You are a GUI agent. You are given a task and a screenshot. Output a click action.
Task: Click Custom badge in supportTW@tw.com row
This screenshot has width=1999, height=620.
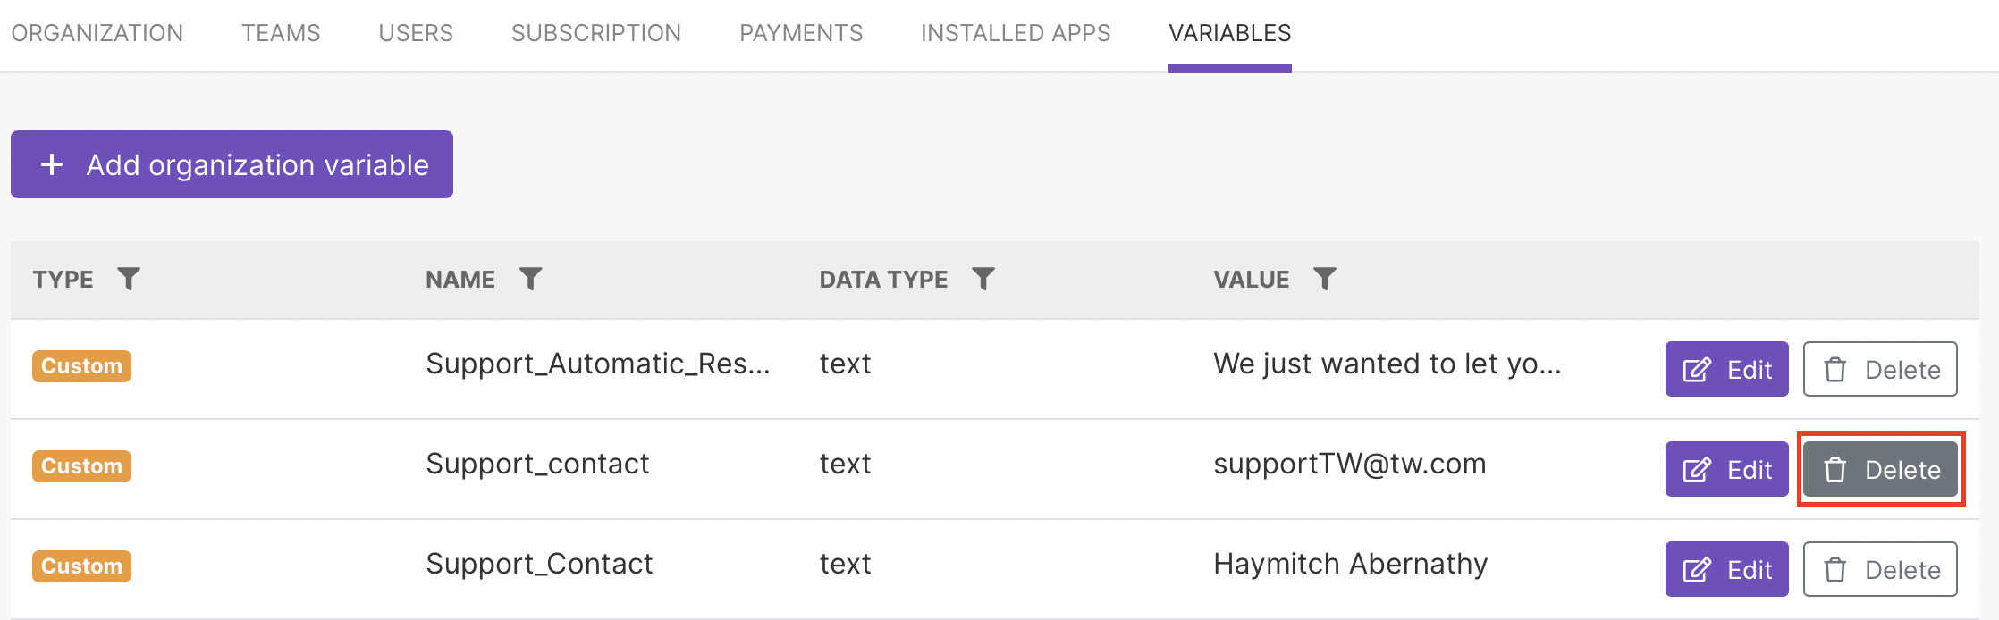tap(81, 466)
